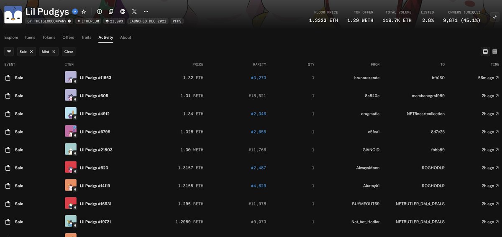Open thumbnail of Lil Pudgy #505

click(x=71, y=96)
